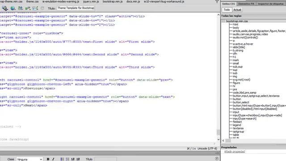This screenshot has height=161, width=286.
Task: Click the refresh design view icon
Action: point(42,8)
